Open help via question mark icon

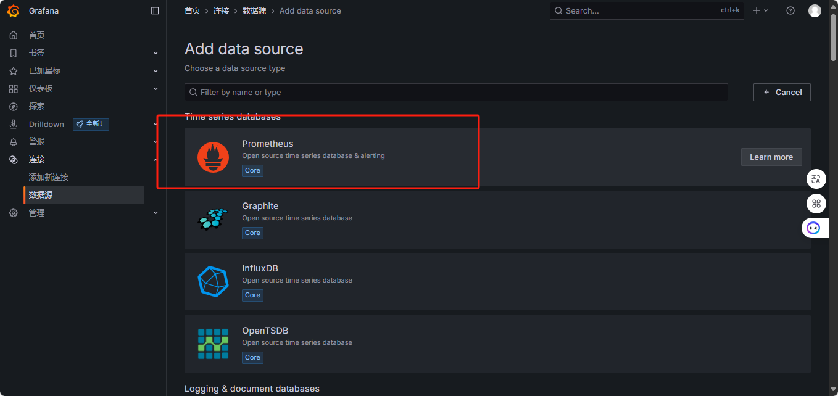pos(790,10)
